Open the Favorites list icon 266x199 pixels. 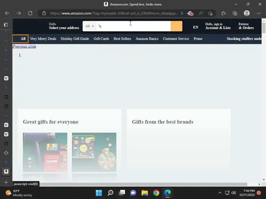pos(223,13)
